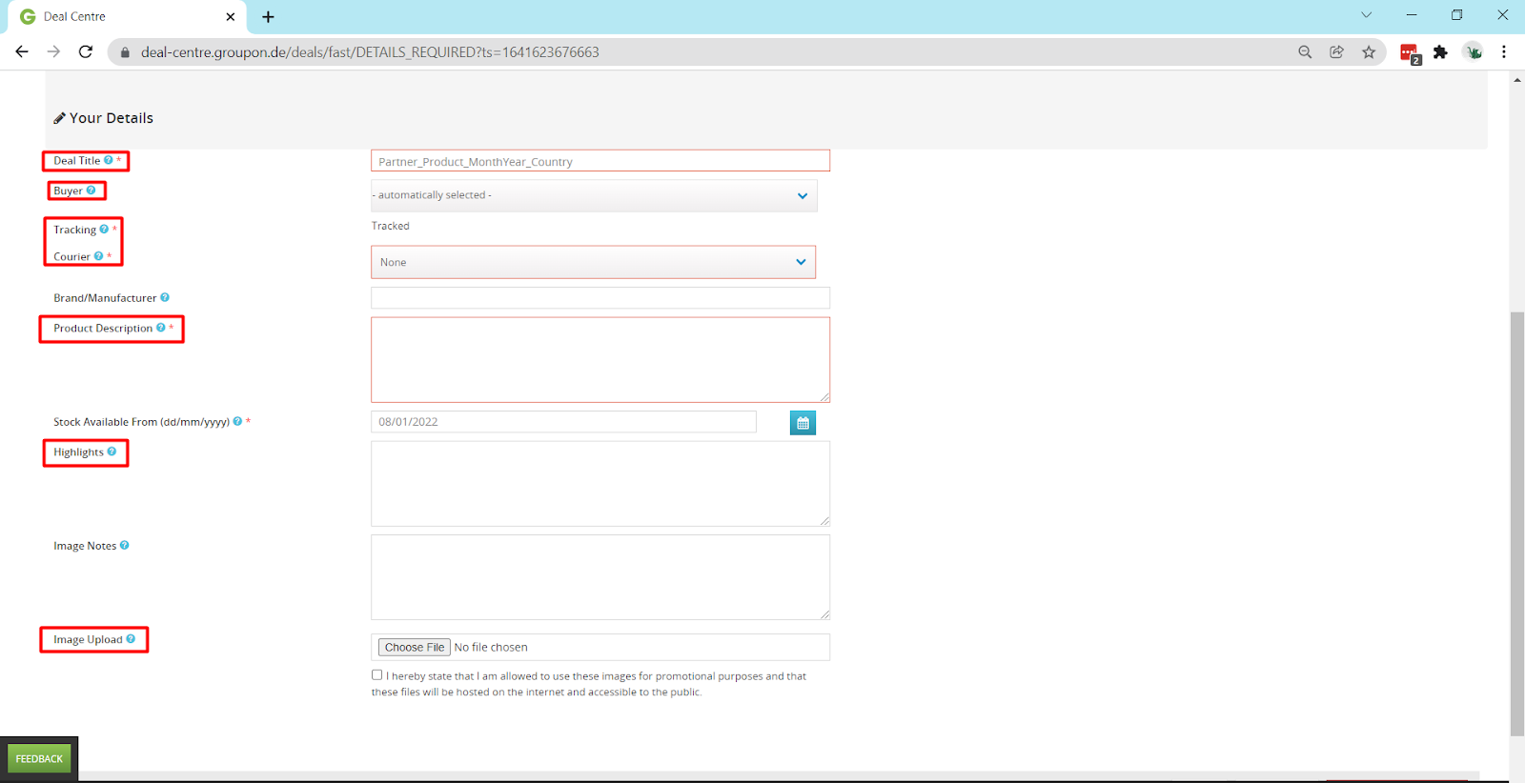Image resolution: width=1525 pixels, height=783 pixels.
Task: Click the Highlights help icon
Action: click(x=112, y=452)
